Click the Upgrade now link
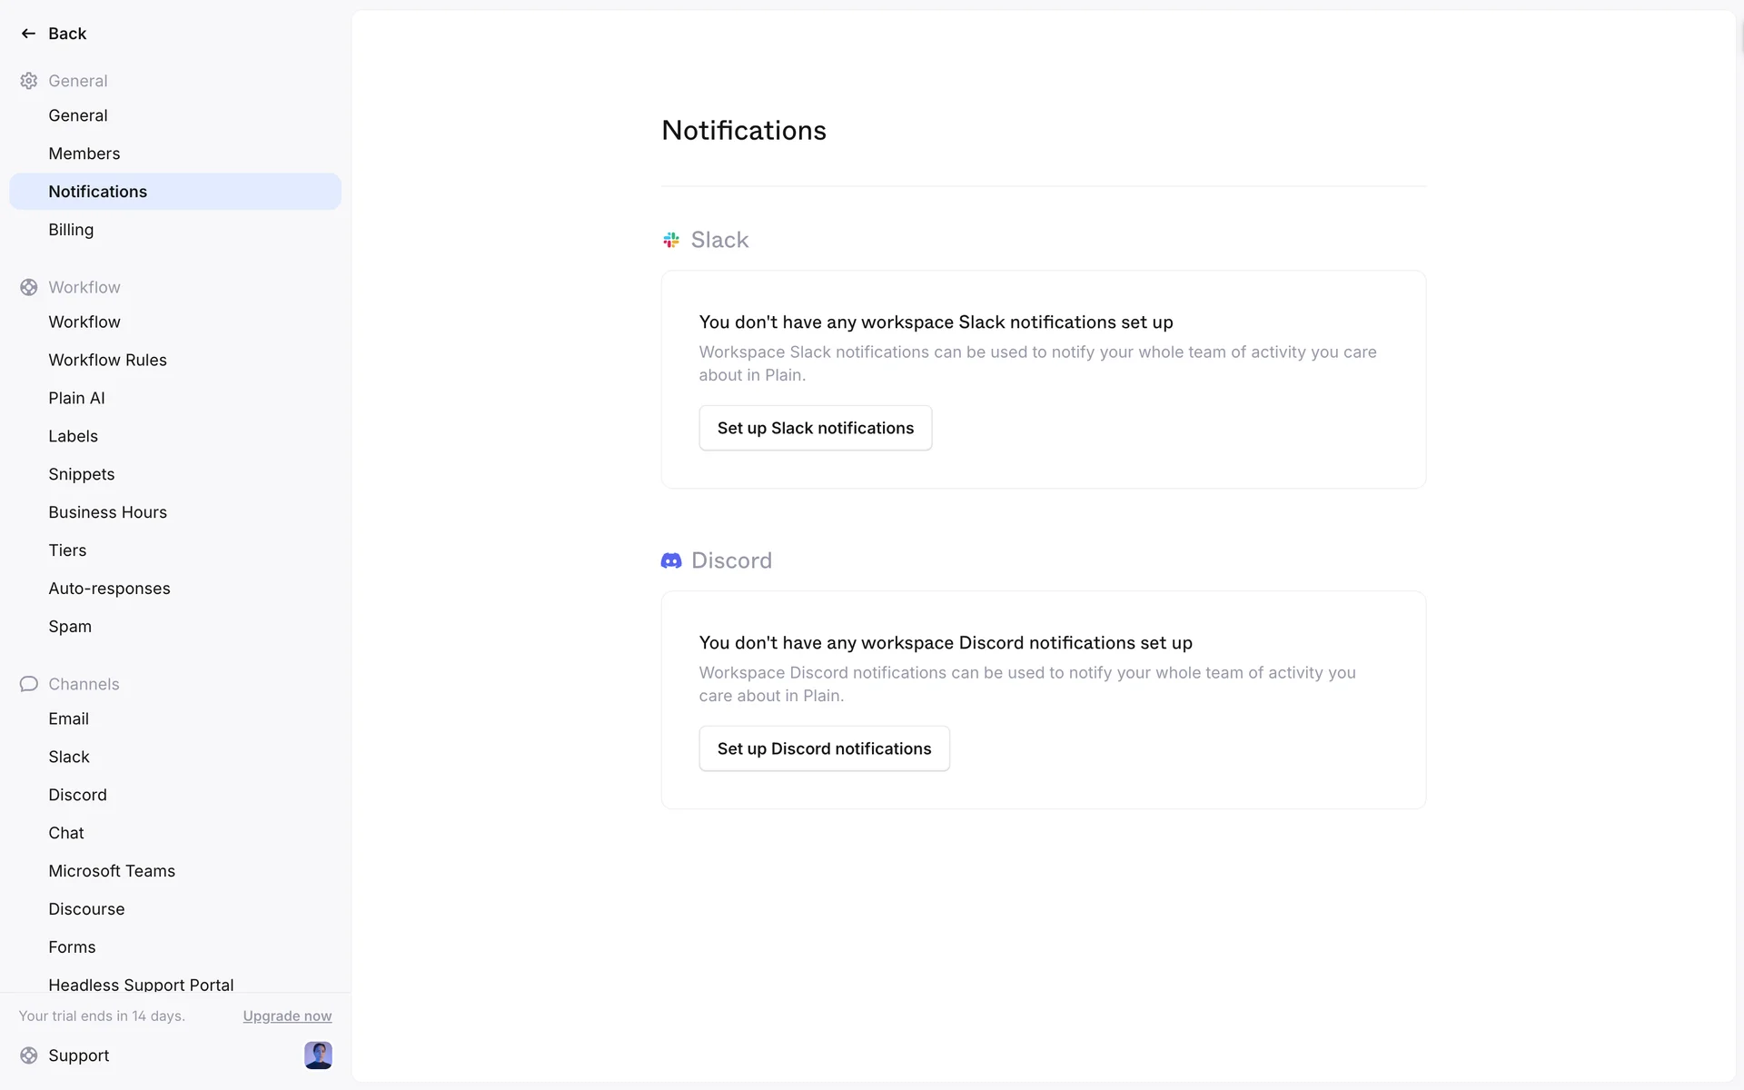1744x1090 pixels. [287, 1016]
